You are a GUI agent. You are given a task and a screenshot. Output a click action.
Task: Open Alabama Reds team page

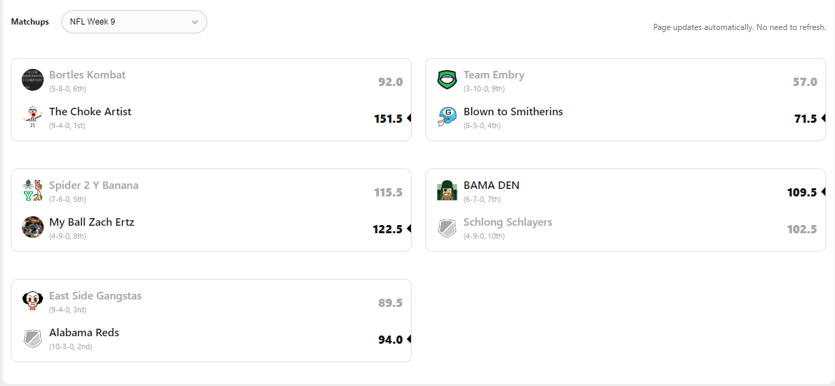(x=84, y=333)
